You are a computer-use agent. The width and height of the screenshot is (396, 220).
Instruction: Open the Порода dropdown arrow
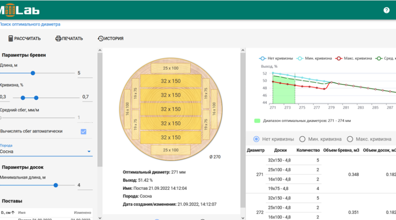(x=89, y=151)
